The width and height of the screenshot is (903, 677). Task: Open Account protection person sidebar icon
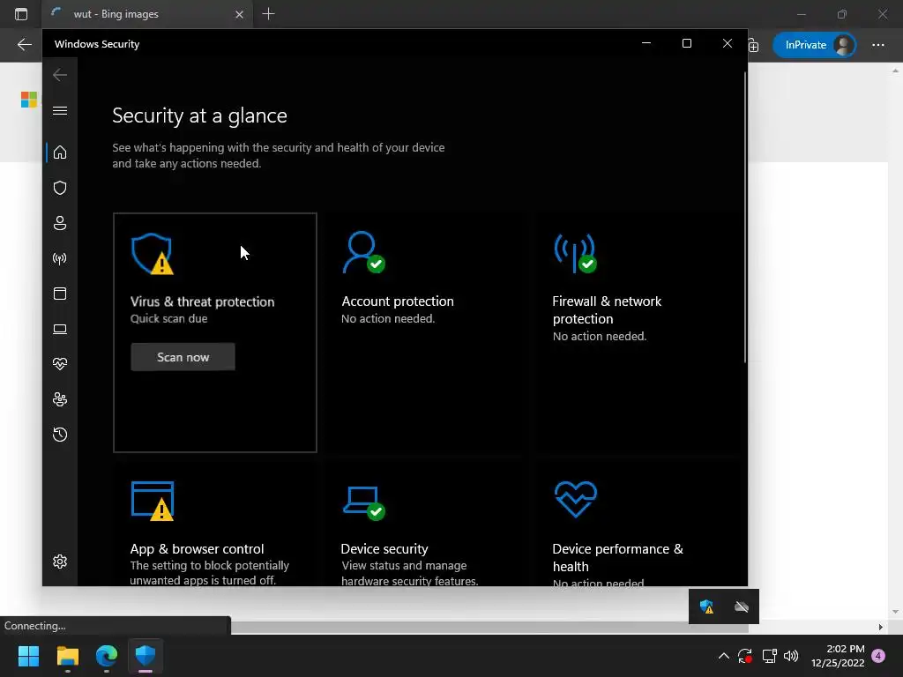[x=60, y=223]
